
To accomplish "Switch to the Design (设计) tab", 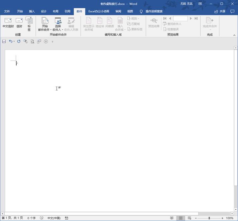I will pyautogui.click(x=43, y=11).
